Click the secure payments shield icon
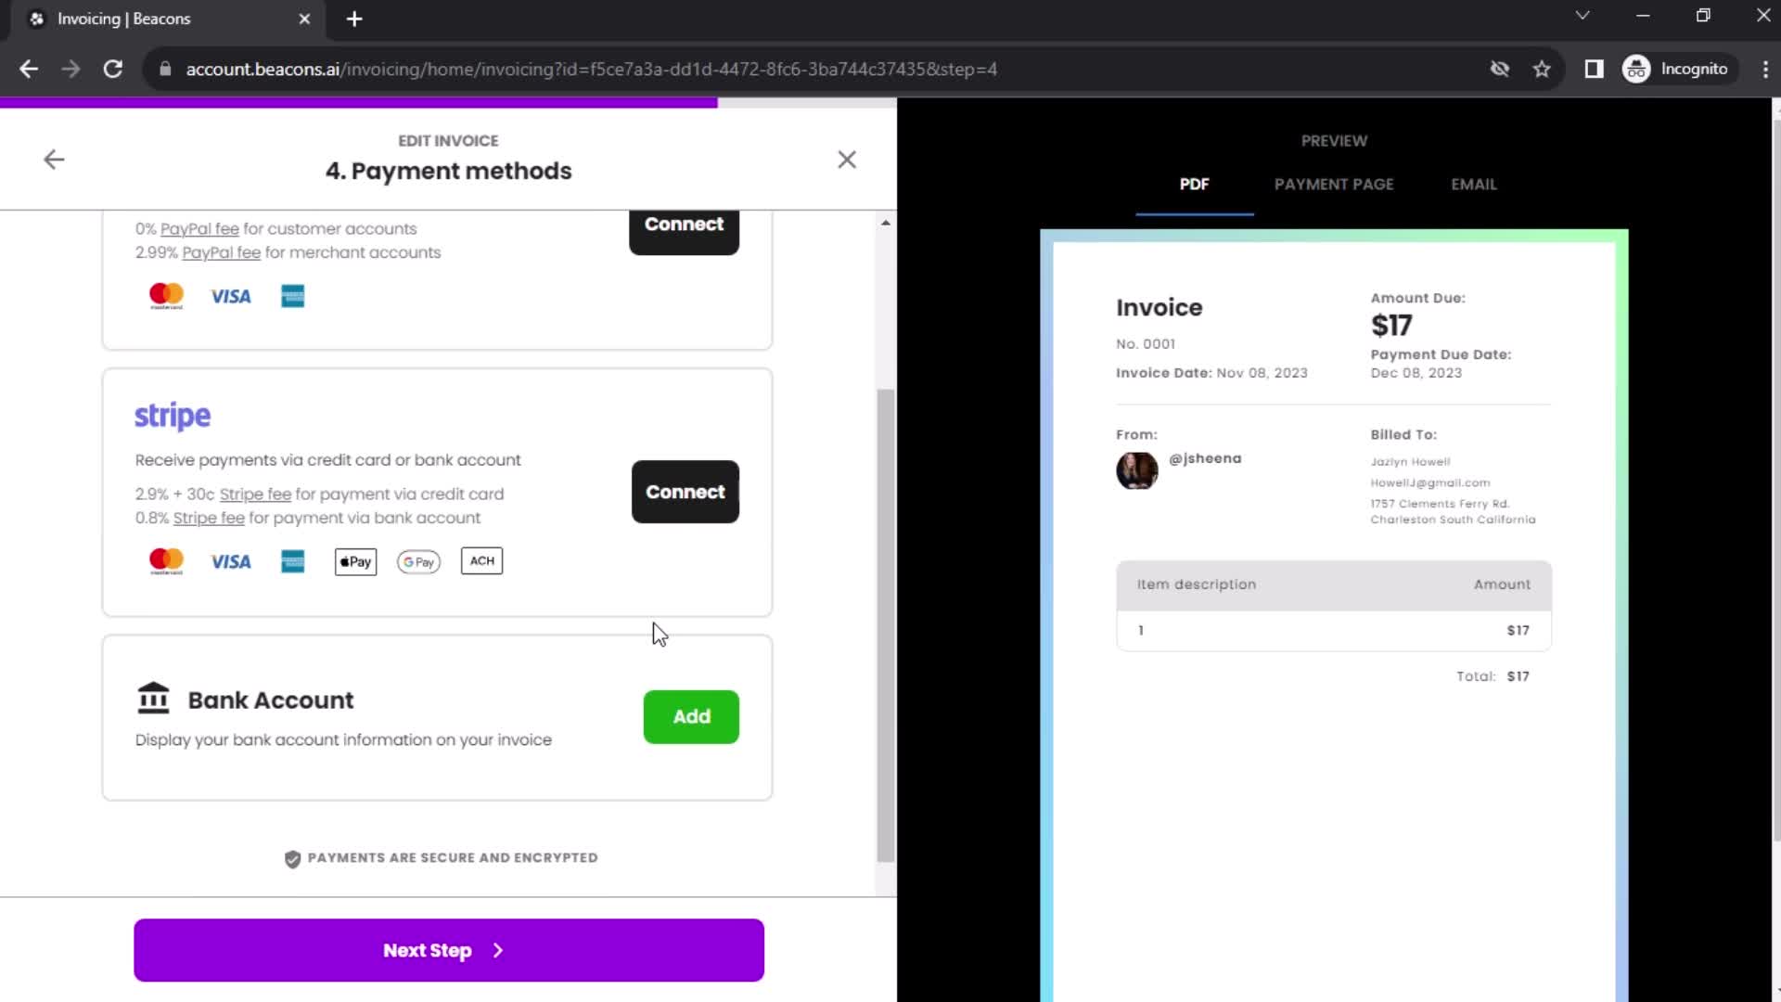 pyautogui.click(x=292, y=857)
